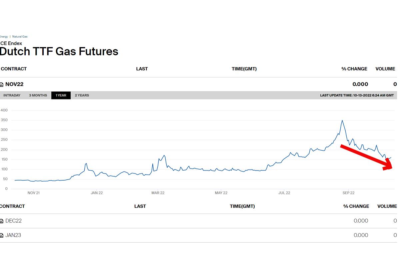Show the 3 MONTHS chart range

[x=38, y=95]
